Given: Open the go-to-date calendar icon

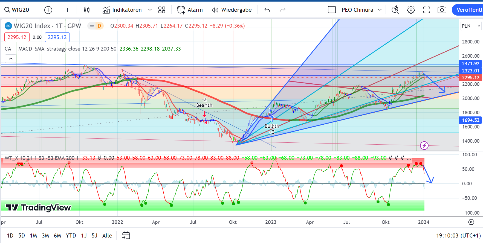Looking at the screenshot, I should pyautogui.click(x=126, y=235).
